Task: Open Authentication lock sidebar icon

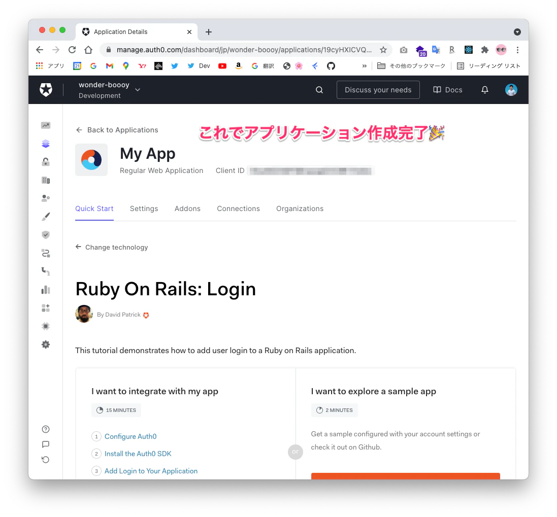Action: [x=46, y=162]
